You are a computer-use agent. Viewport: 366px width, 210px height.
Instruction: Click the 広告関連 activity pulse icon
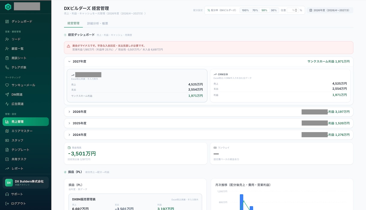point(7,104)
